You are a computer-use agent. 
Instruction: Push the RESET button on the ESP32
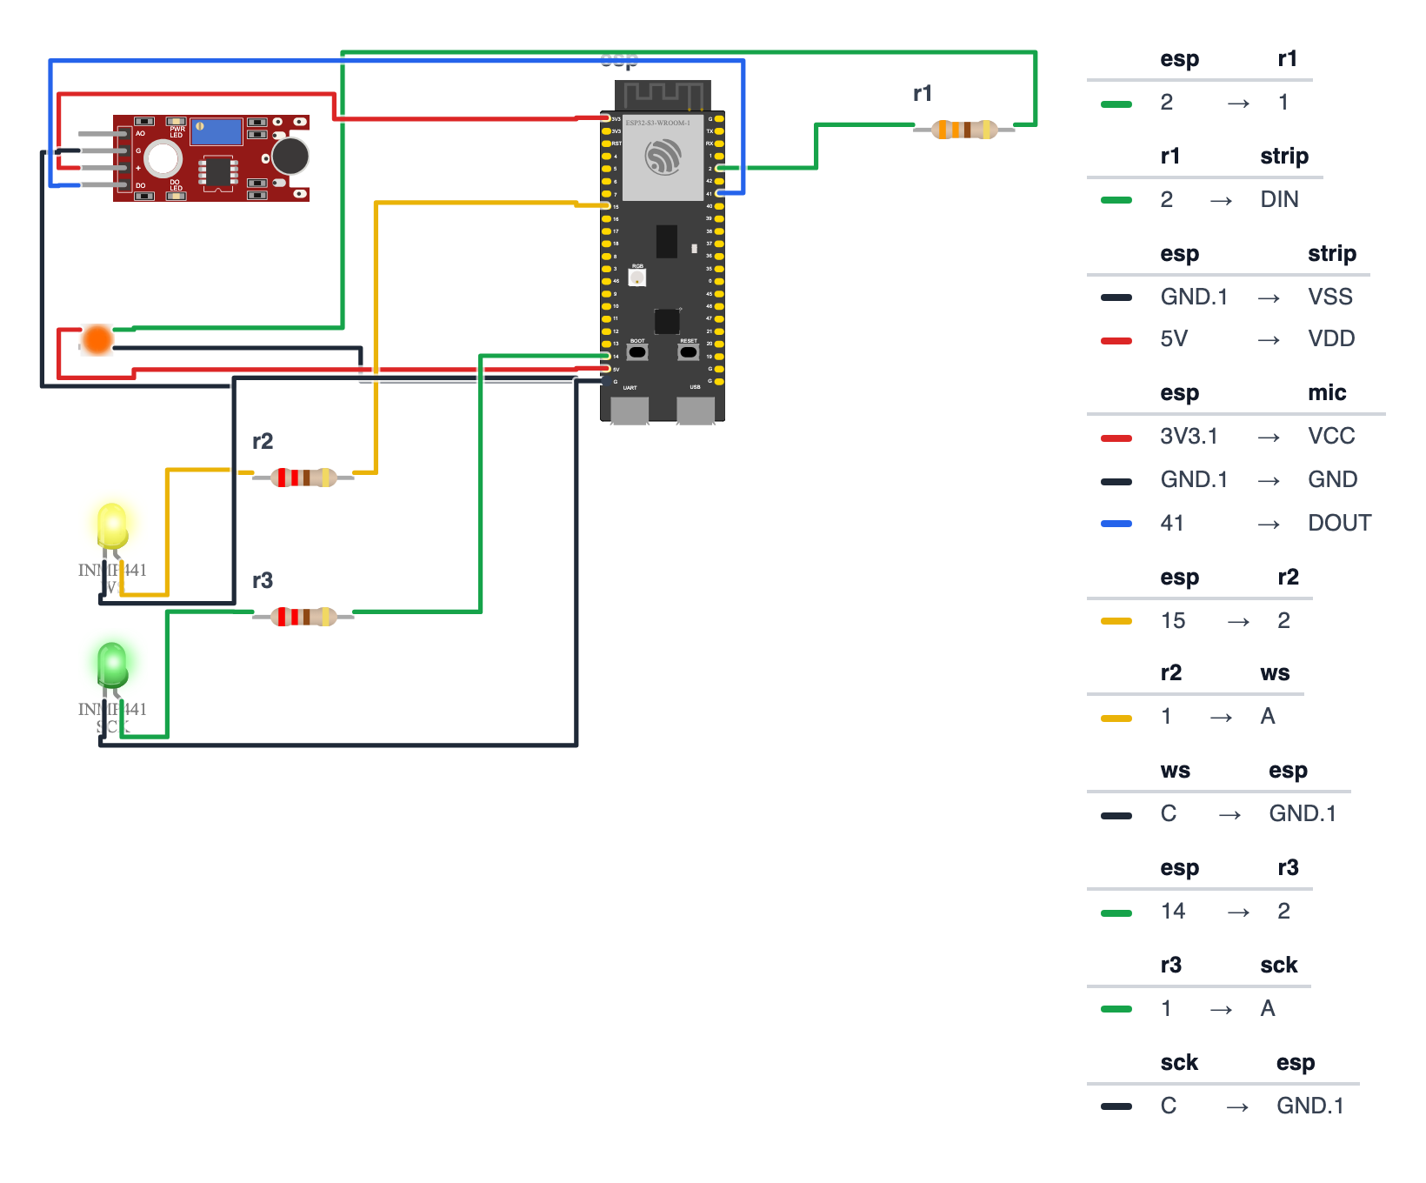tap(689, 352)
